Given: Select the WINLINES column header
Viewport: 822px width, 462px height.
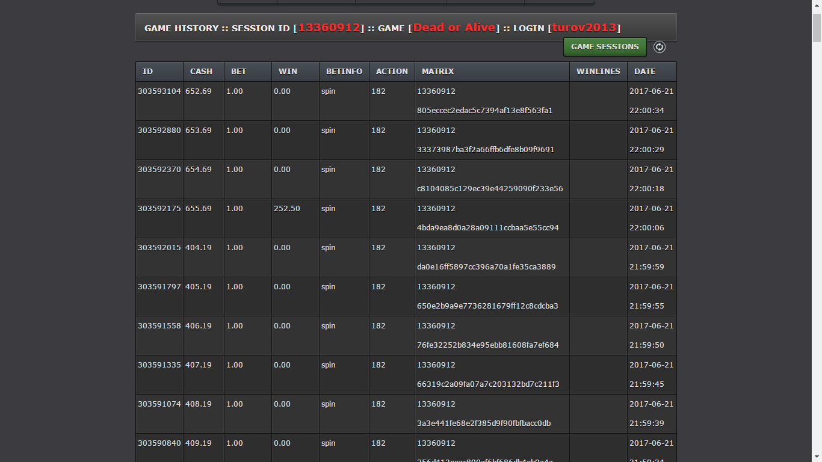Looking at the screenshot, I should (598, 72).
